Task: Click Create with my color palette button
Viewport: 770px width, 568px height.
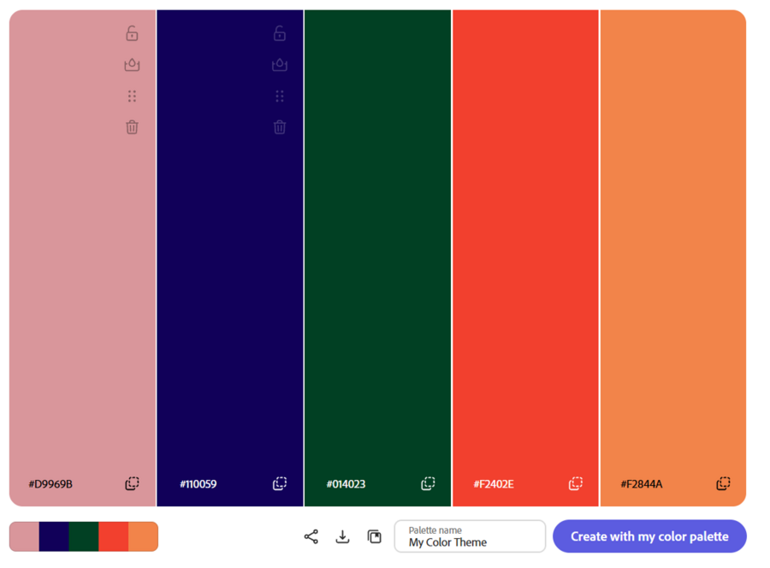Action: [x=649, y=536]
